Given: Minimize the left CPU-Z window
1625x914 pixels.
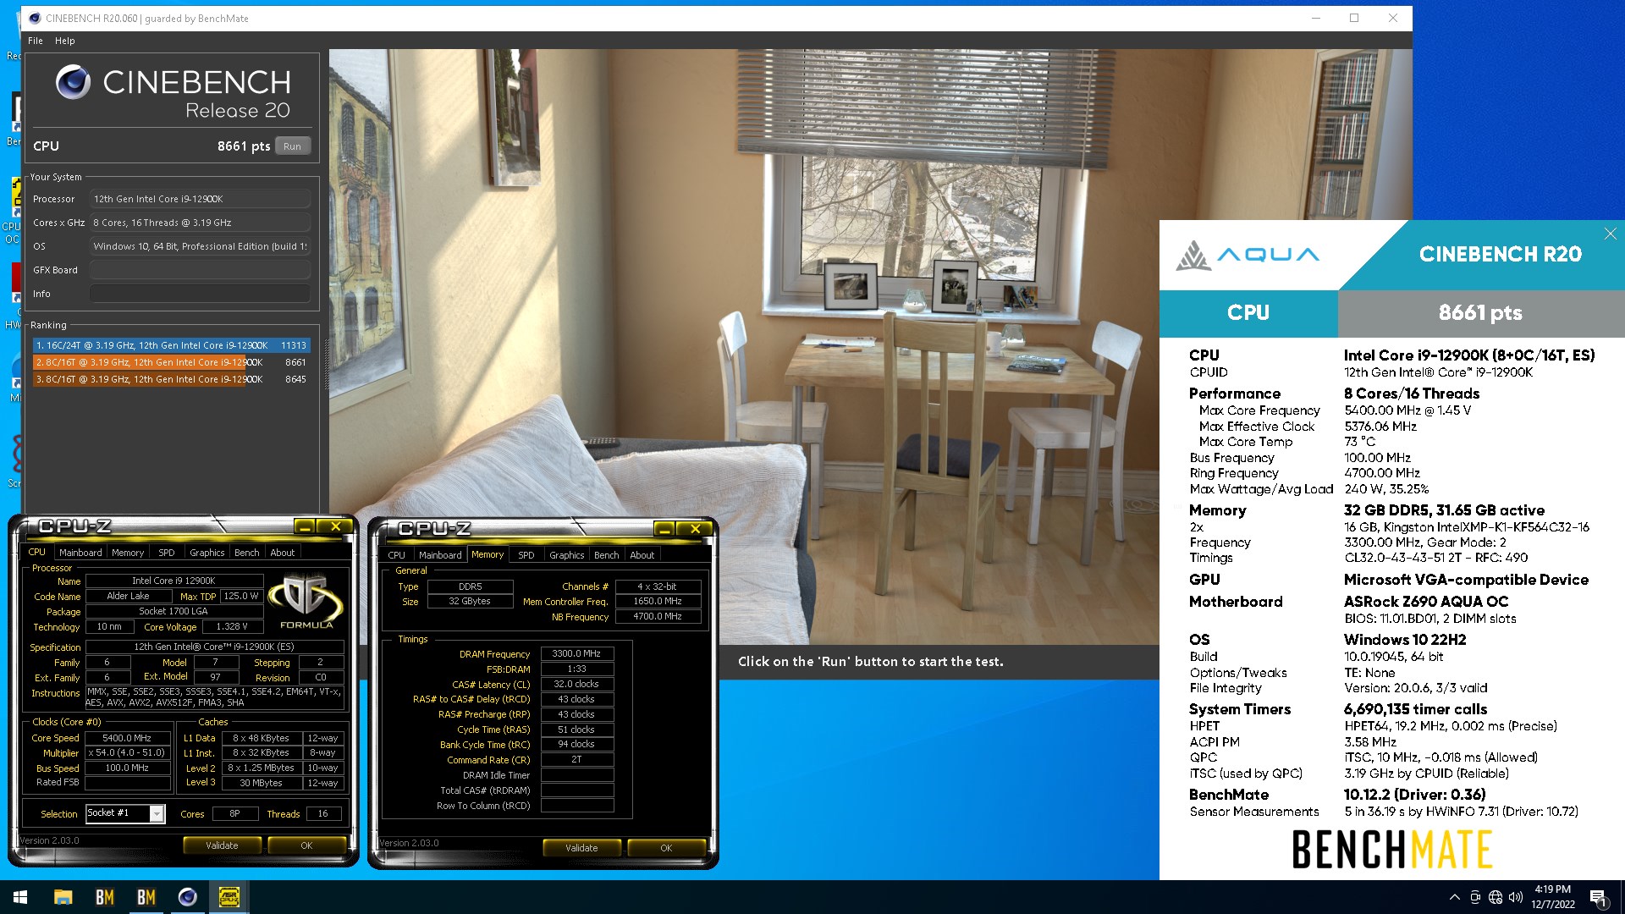Looking at the screenshot, I should point(305,526).
